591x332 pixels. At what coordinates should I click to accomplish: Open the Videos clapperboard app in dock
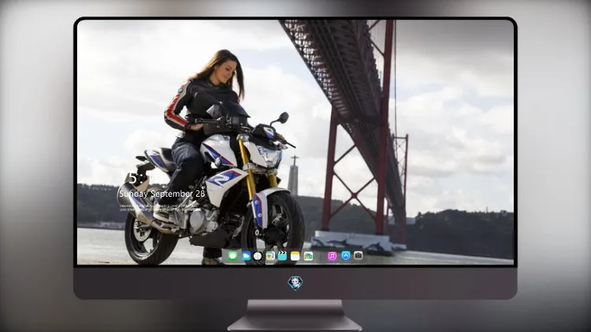(x=282, y=256)
